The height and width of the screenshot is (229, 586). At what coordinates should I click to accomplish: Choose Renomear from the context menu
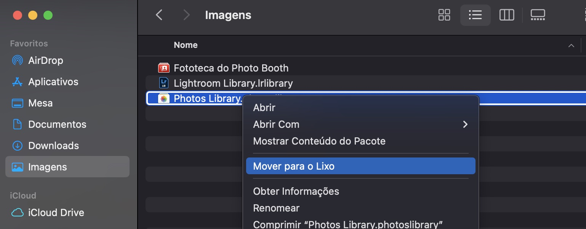[276, 208]
